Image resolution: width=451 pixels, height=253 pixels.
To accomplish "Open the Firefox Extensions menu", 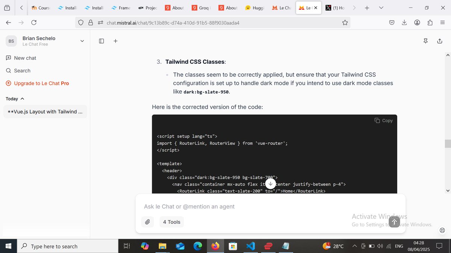I will [430, 22].
